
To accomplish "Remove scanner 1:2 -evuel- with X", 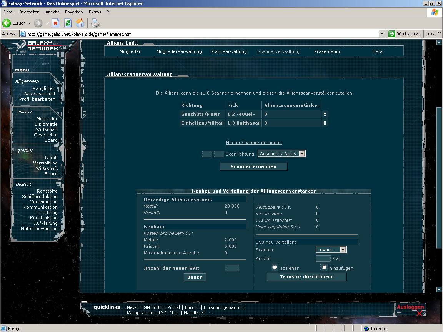I will pyautogui.click(x=325, y=114).
